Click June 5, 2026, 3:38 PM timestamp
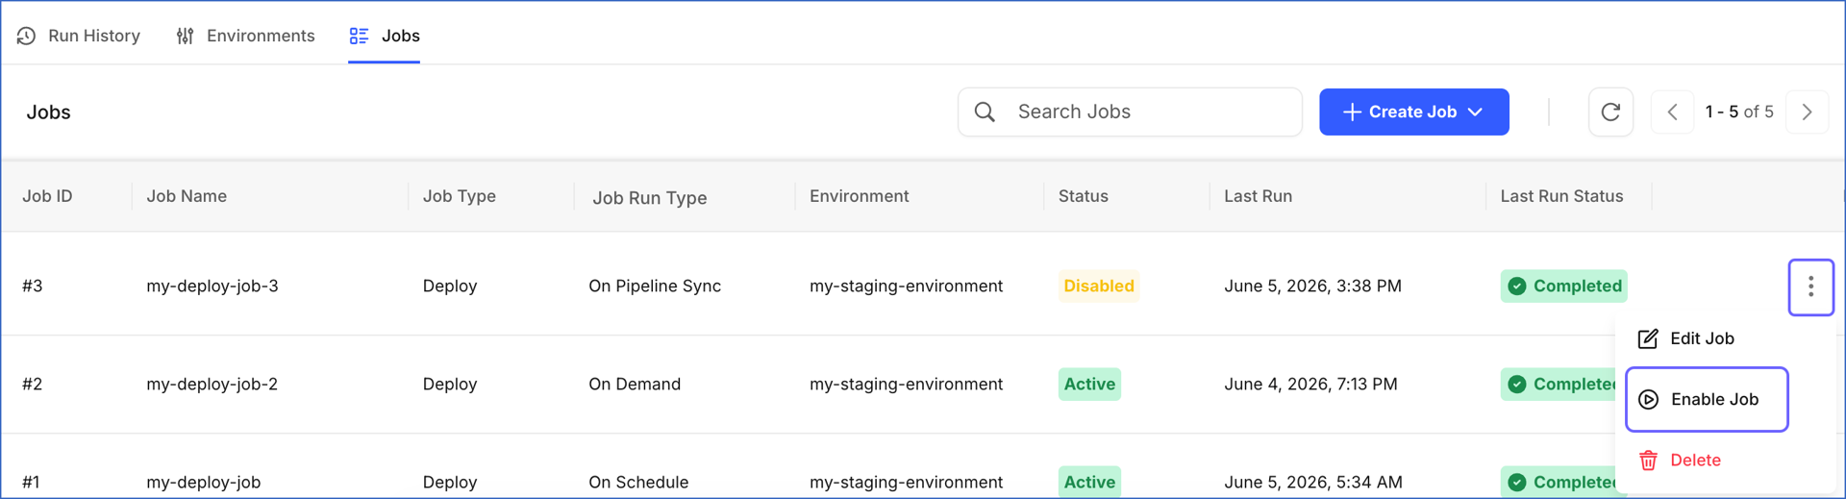The width and height of the screenshot is (1846, 499). click(1312, 286)
